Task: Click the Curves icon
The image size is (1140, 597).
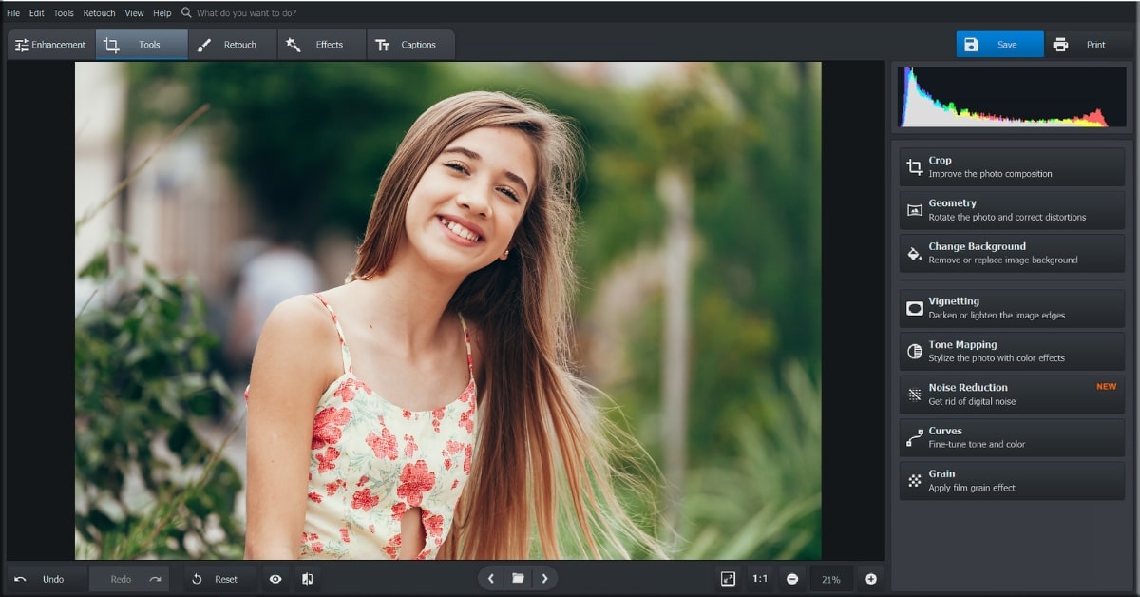Action: pos(914,438)
